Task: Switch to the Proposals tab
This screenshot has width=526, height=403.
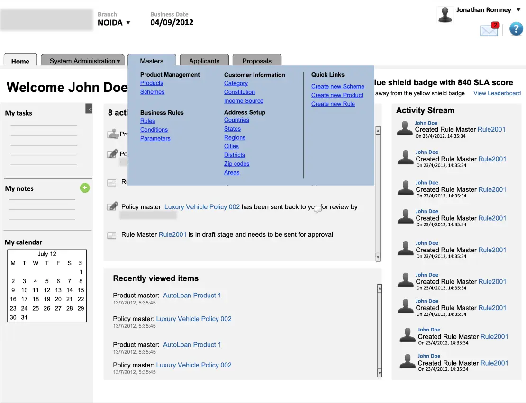Action: click(257, 61)
